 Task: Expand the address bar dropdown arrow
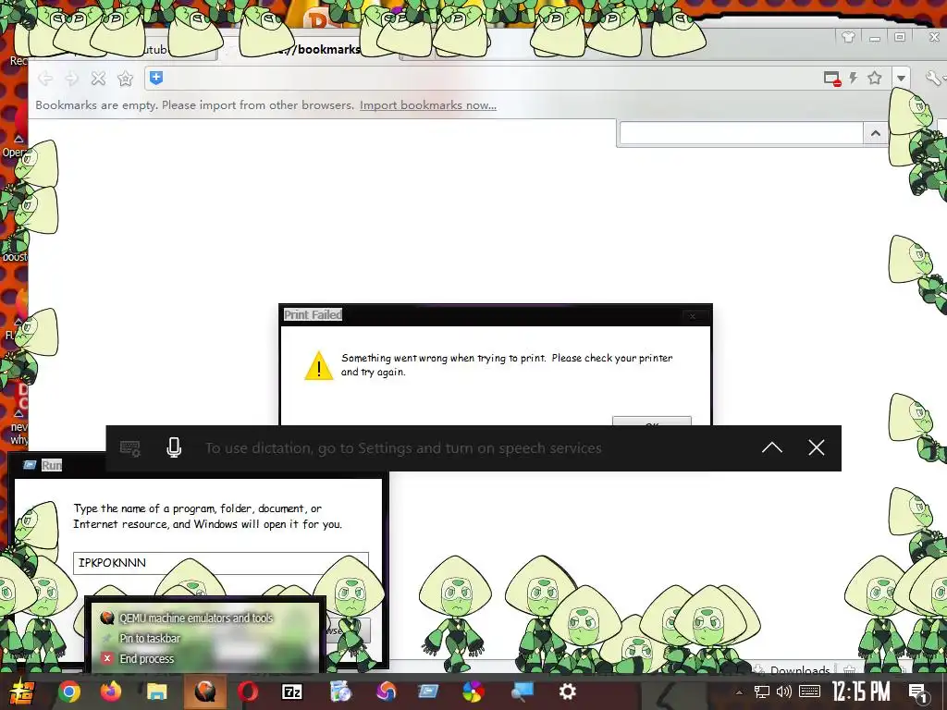click(x=901, y=79)
